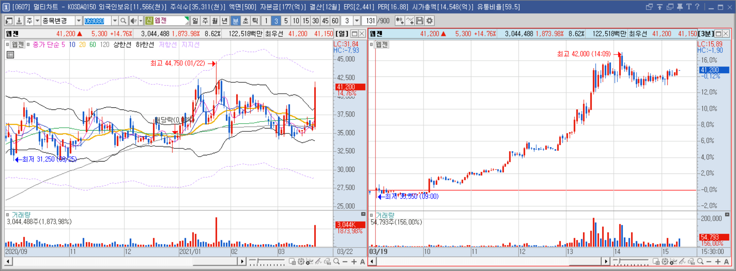The height and width of the screenshot is (271, 736).
Task: Zoom in right chart with plus icon
Action: tap(718, 261)
